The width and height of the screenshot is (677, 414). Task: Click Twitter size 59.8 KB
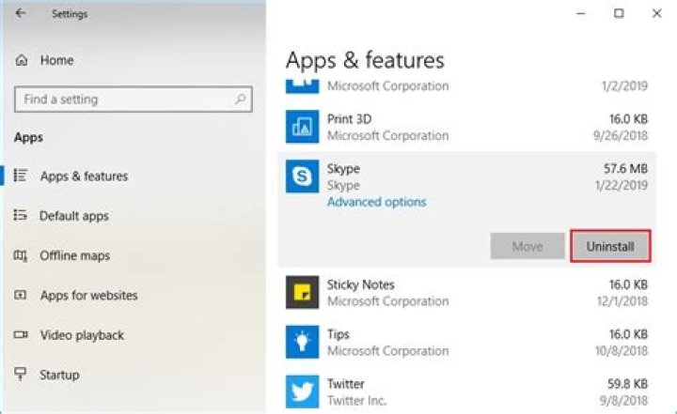click(x=627, y=384)
